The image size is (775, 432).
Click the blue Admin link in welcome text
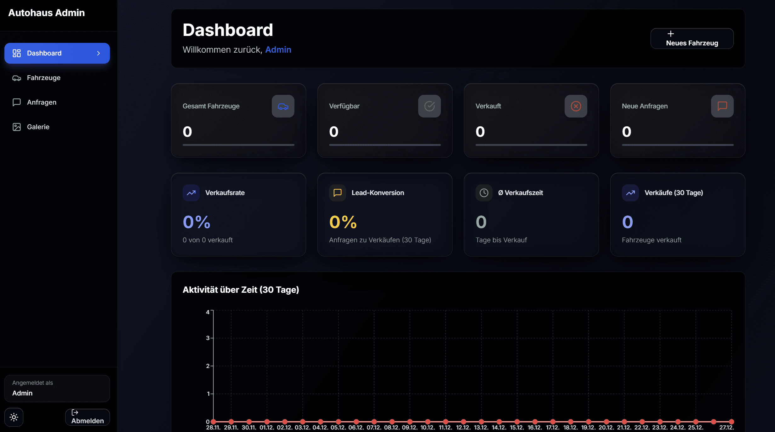point(278,50)
